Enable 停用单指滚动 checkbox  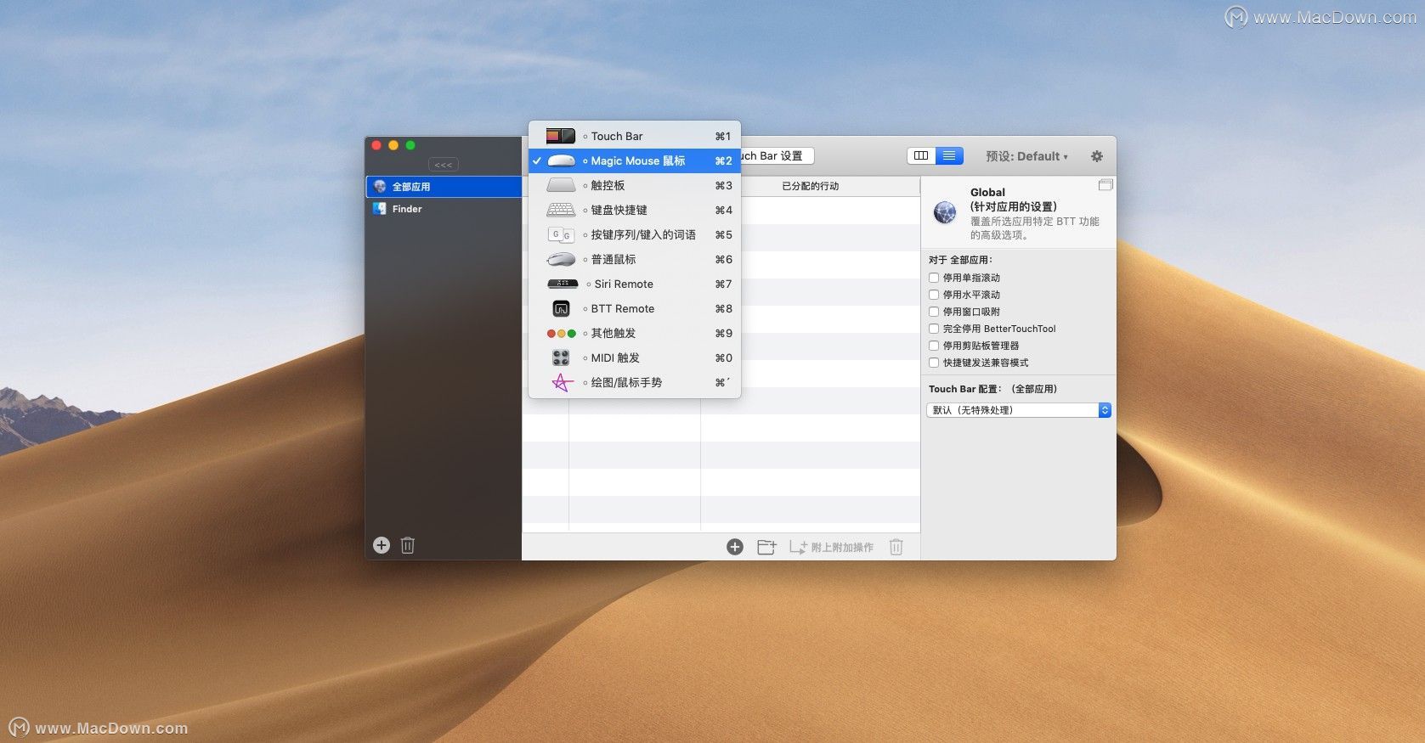tap(934, 278)
